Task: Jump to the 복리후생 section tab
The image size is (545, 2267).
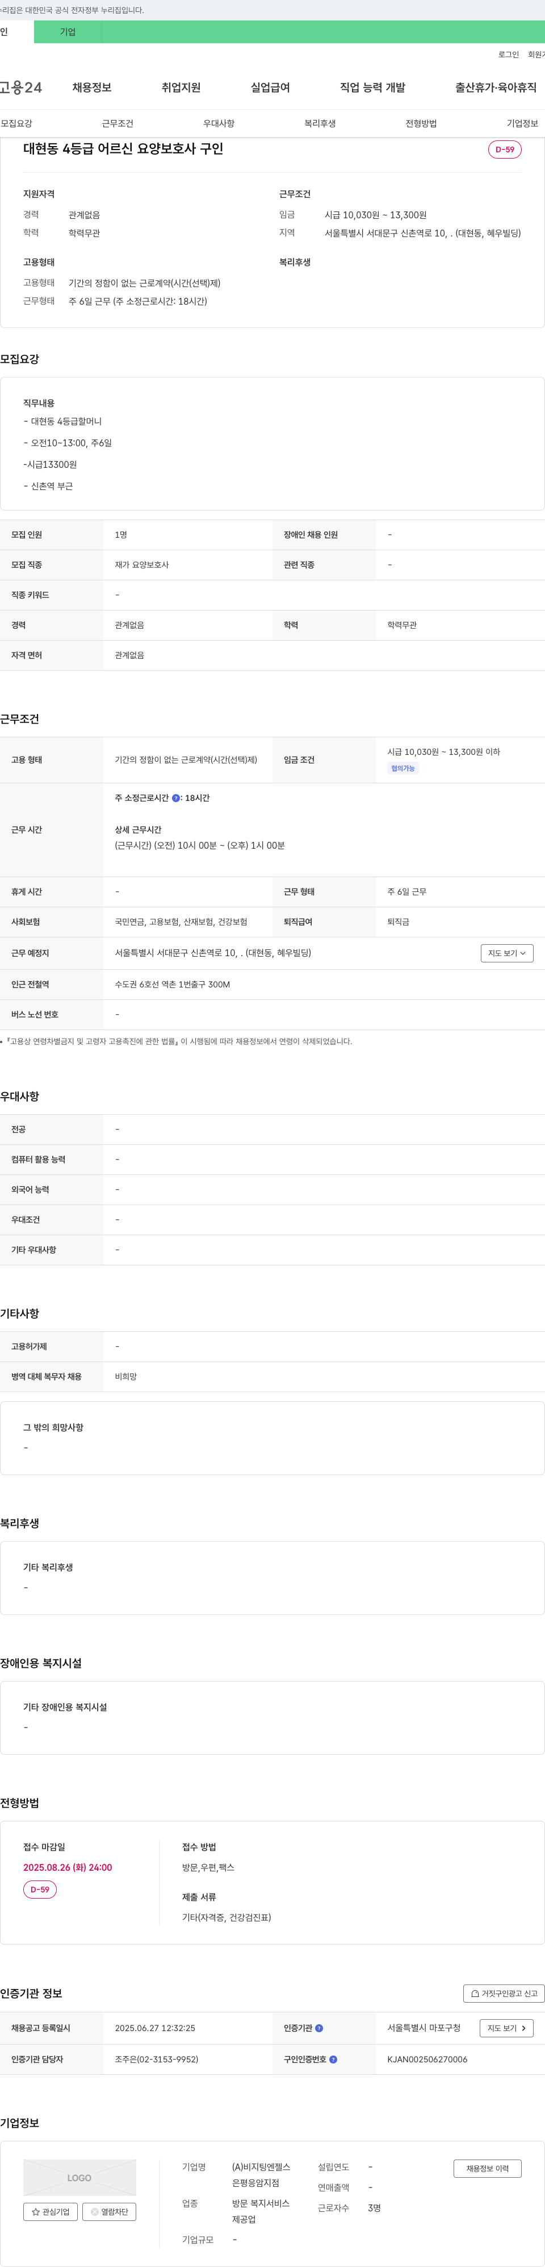Action: pos(320,123)
